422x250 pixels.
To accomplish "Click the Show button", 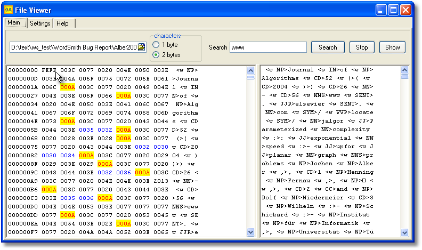I will (x=392, y=47).
